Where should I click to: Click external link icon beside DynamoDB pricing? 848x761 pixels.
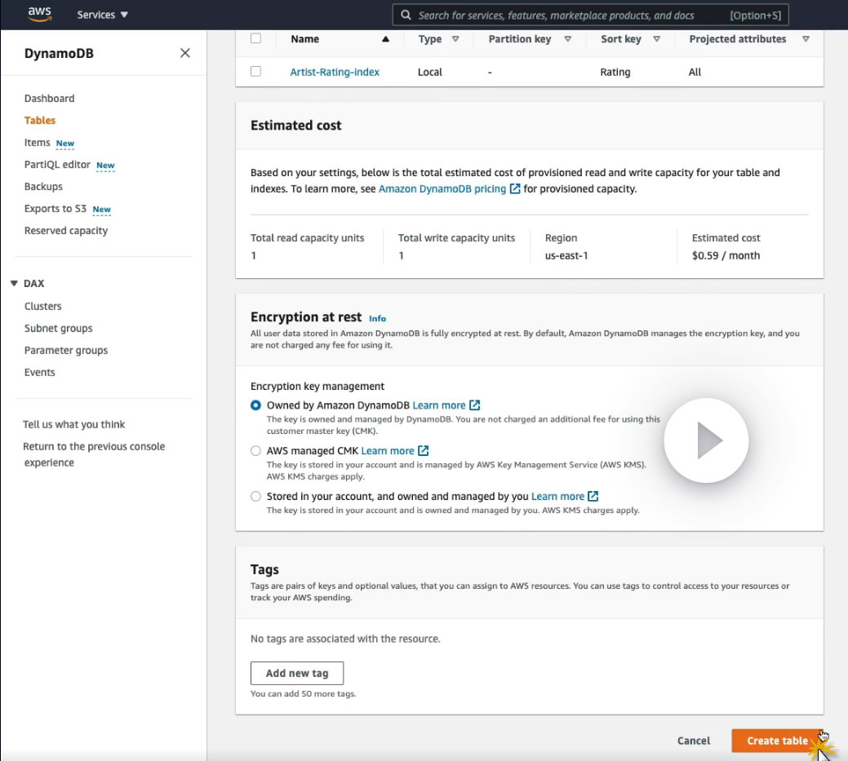pyautogui.click(x=515, y=188)
